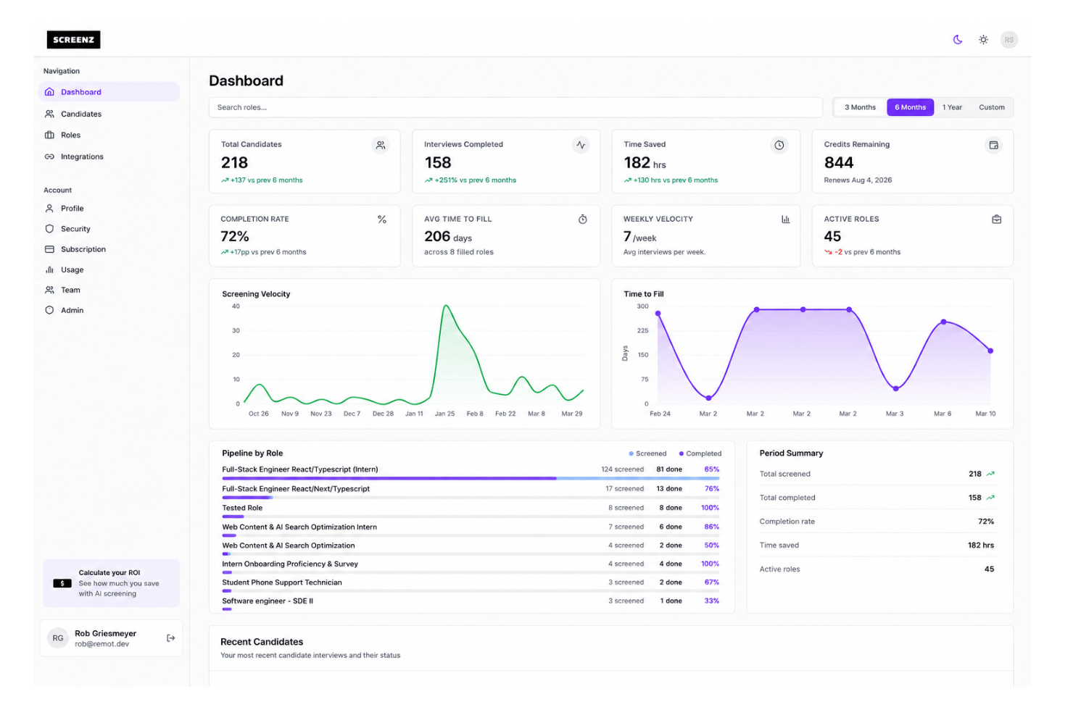Click the Total Candidates people icon
This screenshot has height=715, width=1073.
click(381, 146)
